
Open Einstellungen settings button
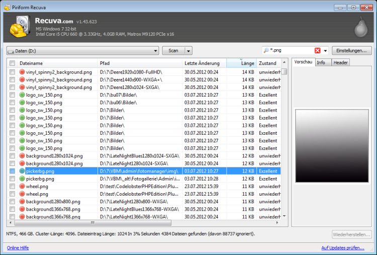coord(351,51)
